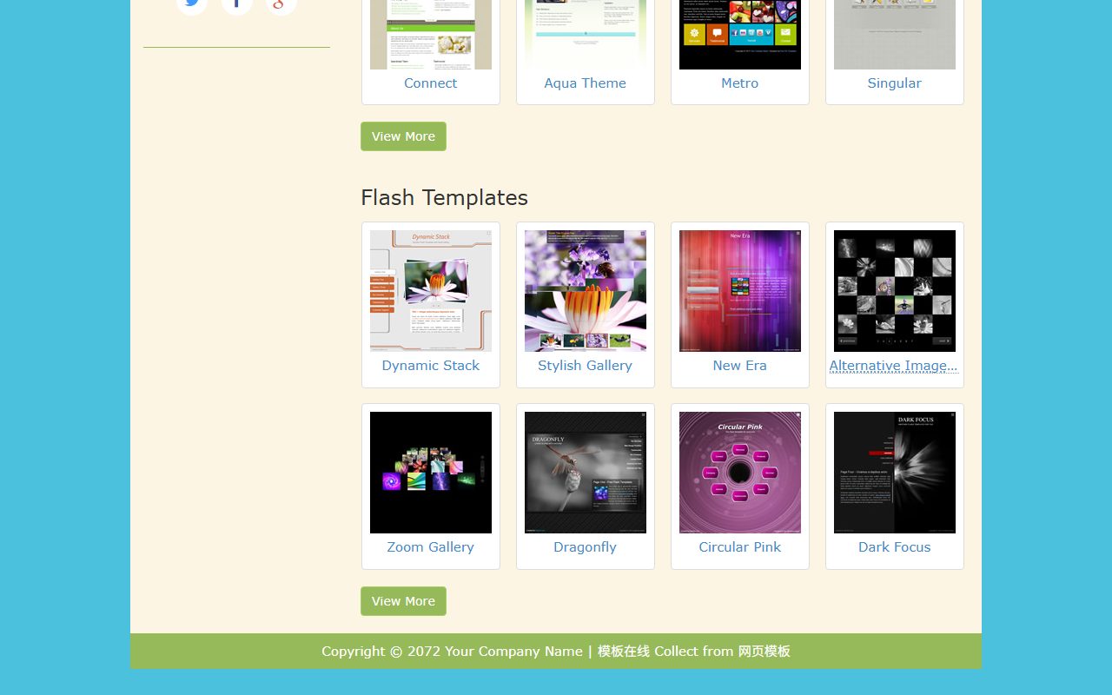Open the Aqua Theme template link
The height and width of the screenshot is (695, 1112).
[585, 83]
